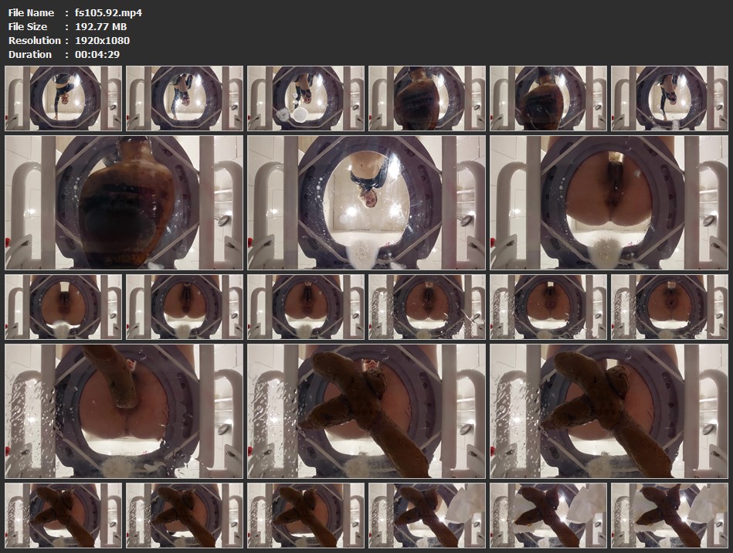Click the duration value 00:04:29

[x=97, y=55]
